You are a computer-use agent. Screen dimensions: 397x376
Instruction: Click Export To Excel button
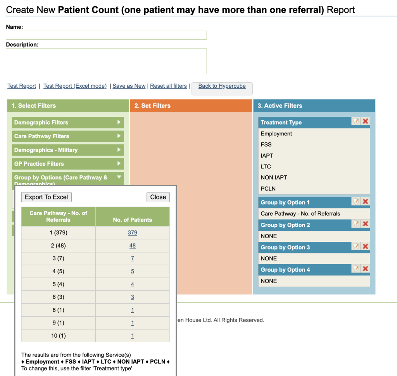coord(47,197)
